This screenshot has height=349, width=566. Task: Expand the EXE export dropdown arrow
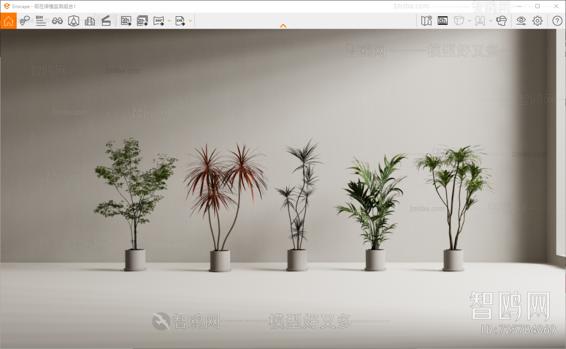pyautogui.click(x=190, y=21)
